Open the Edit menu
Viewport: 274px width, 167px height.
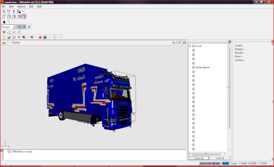point(31,7)
